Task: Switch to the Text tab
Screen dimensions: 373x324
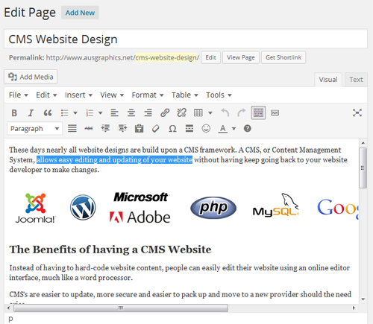Action: (356, 80)
